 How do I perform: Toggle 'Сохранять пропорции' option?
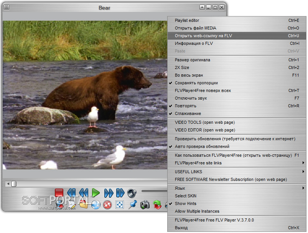pos(237,83)
